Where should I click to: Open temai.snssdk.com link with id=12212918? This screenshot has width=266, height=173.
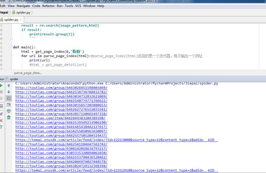tap(117, 170)
